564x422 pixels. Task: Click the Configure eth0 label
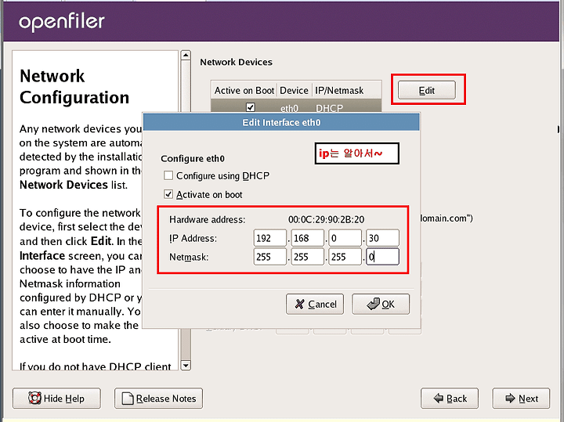(x=193, y=158)
